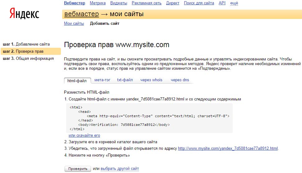
Task: Open the Вебмастер service in top navigation
Action: [x=74, y=3]
